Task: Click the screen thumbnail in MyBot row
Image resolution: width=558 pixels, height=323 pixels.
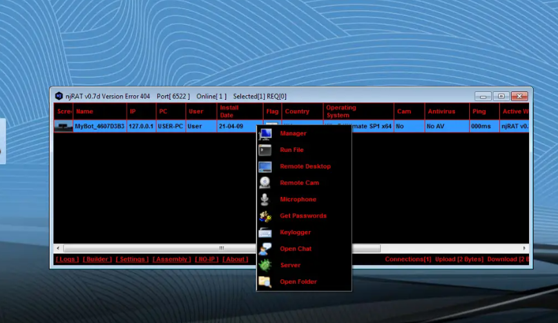Action: (63, 127)
